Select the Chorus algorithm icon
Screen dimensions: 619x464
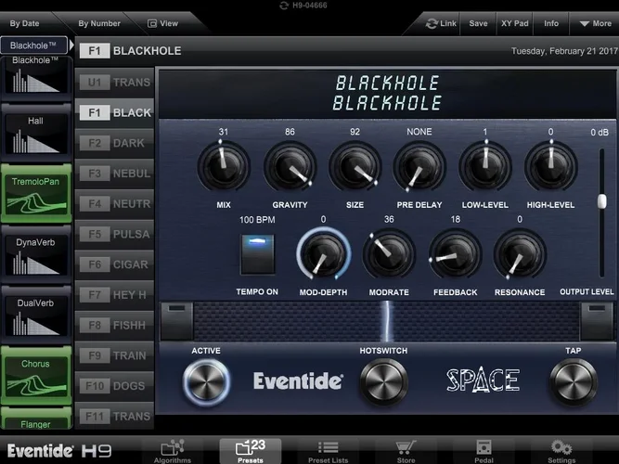tap(36, 376)
